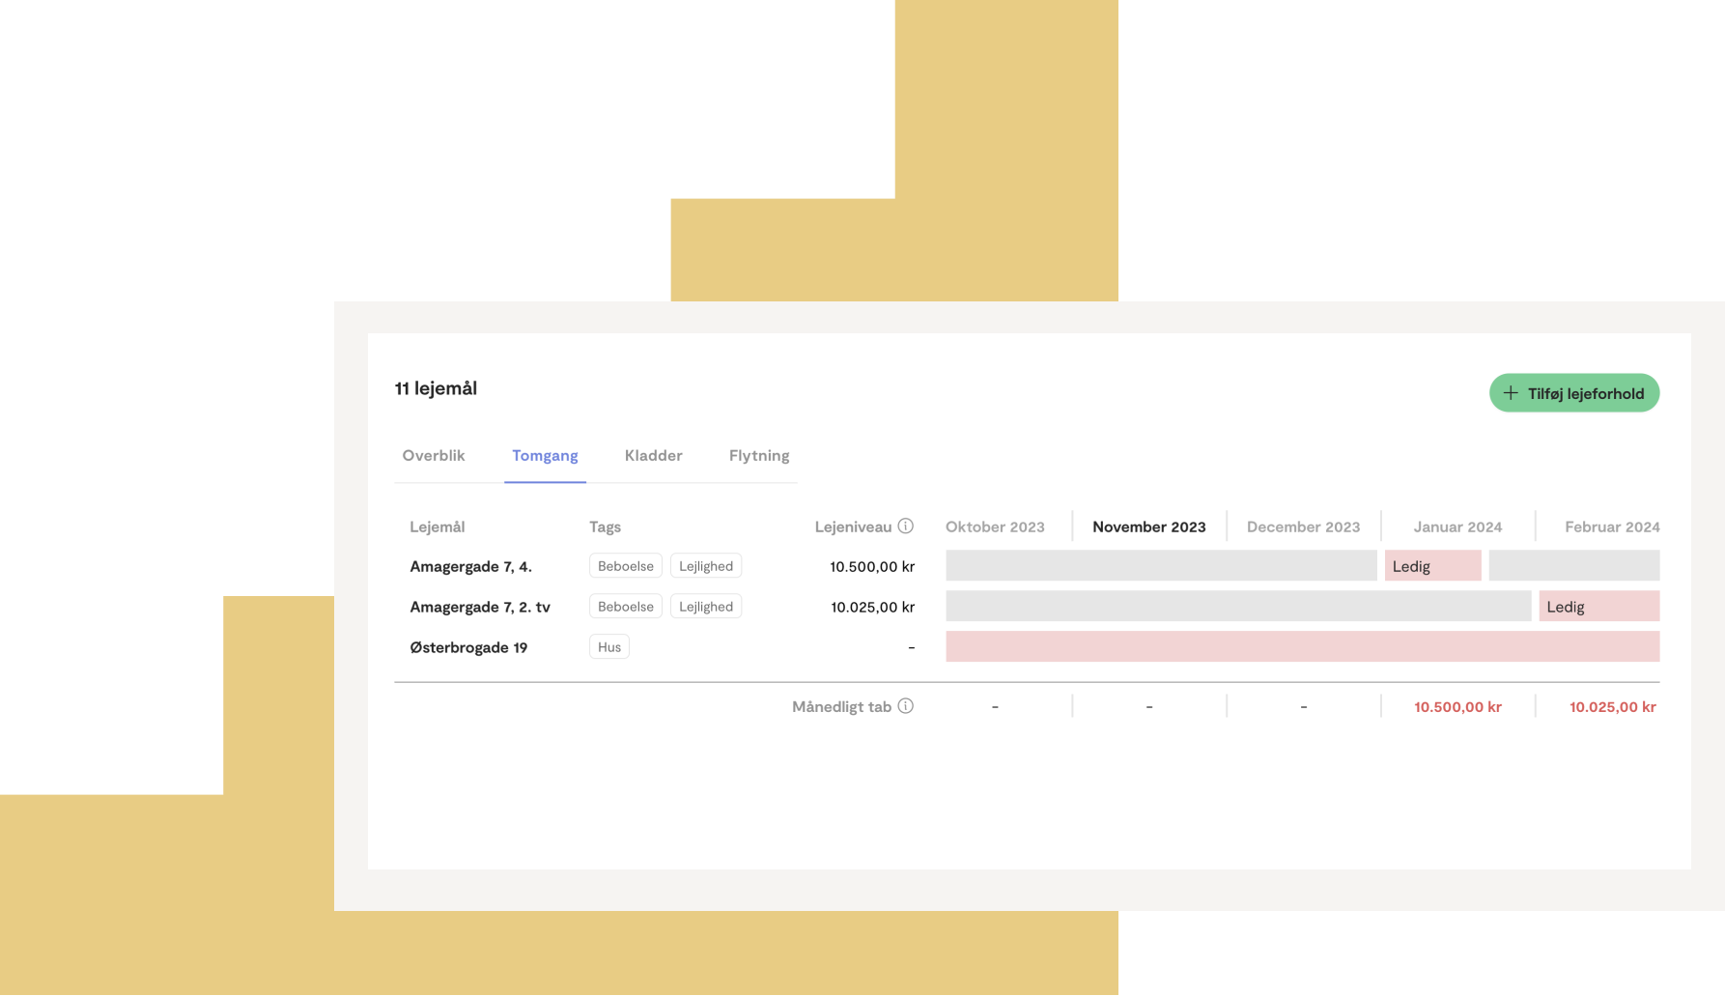Viewport: 1725px width, 996px height.
Task: Open the Amagergade 7, 4. rental
Action: [470, 567]
